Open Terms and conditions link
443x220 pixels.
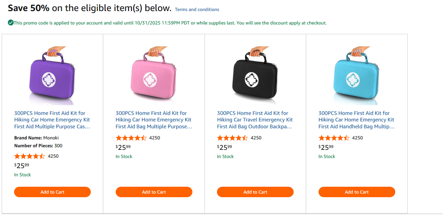197,10
